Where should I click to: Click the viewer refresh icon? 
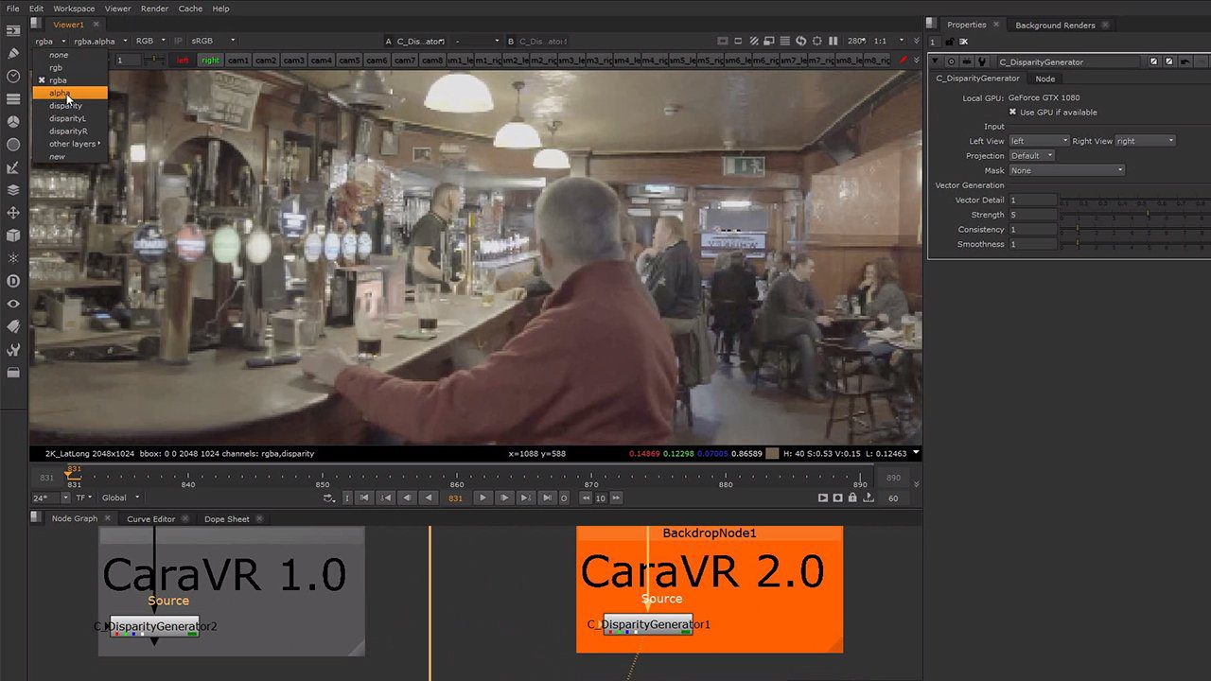[801, 42]
